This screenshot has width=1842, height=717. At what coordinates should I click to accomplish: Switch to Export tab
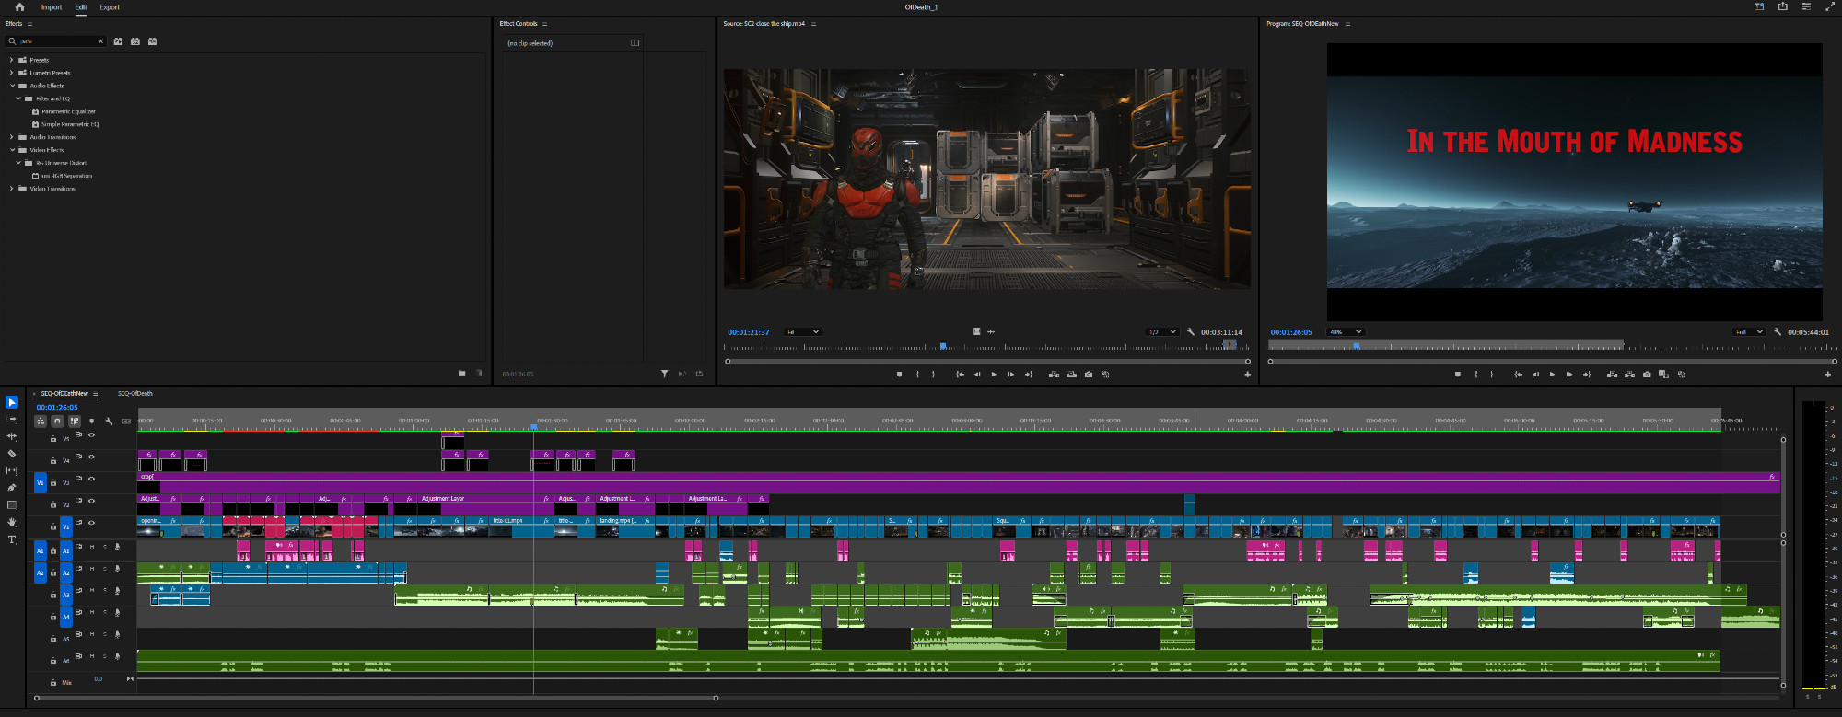110,7
